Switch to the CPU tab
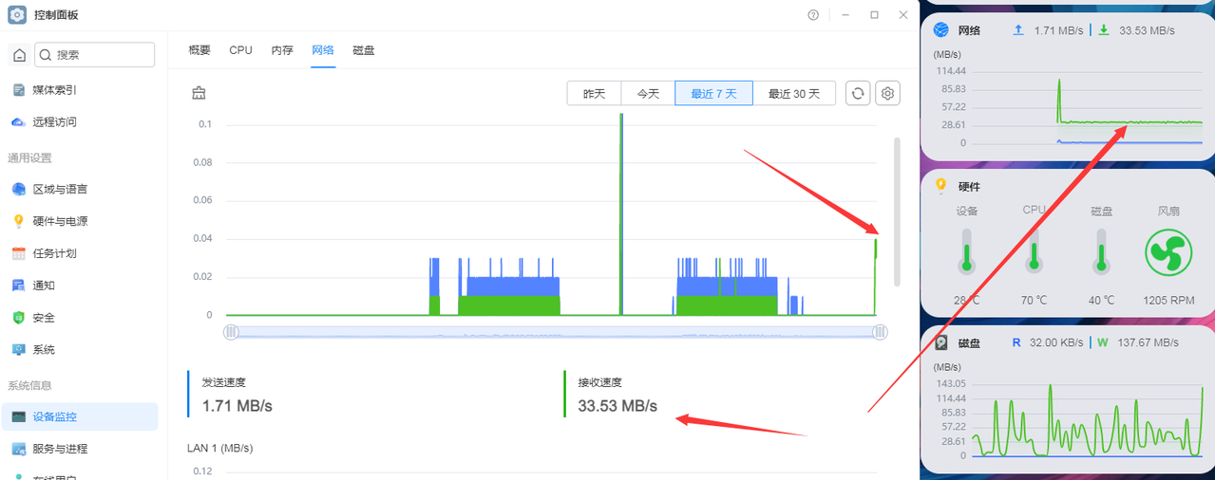Screen dimensions: 1215x480 [x=241, y=50]
